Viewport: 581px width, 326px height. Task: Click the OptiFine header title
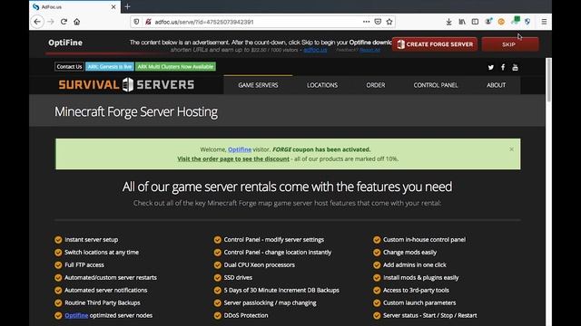click(65, 43)
